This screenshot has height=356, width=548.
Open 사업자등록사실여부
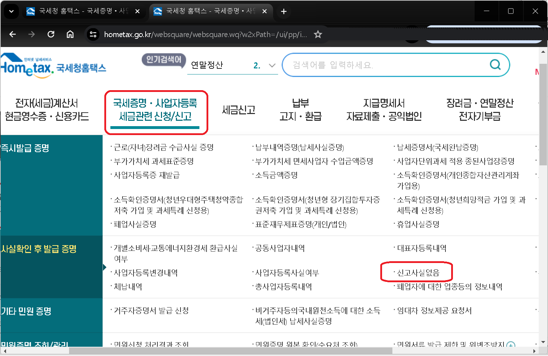287,273
